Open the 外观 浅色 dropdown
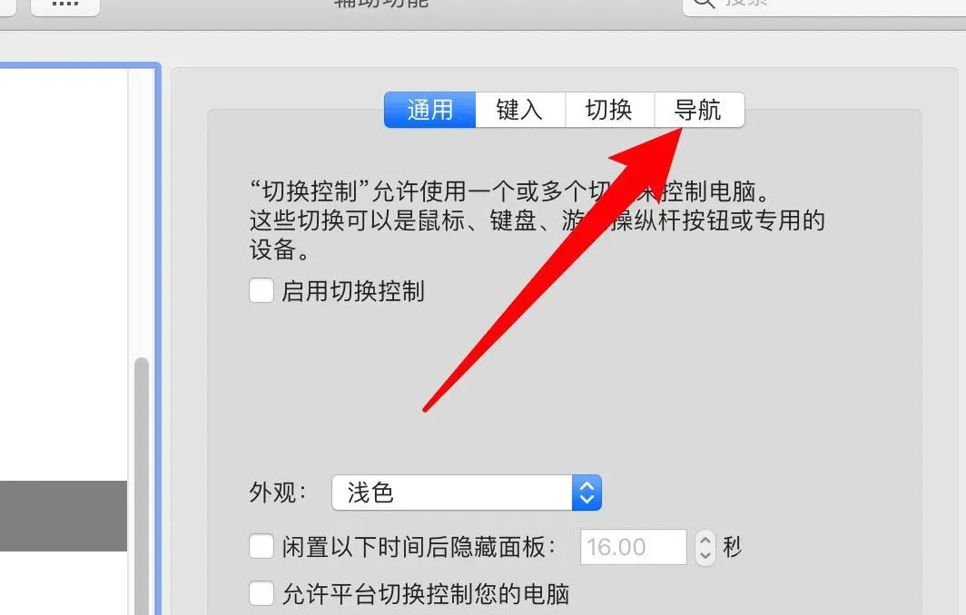This screenshot has width=966, height=615. tap(467, 493)
